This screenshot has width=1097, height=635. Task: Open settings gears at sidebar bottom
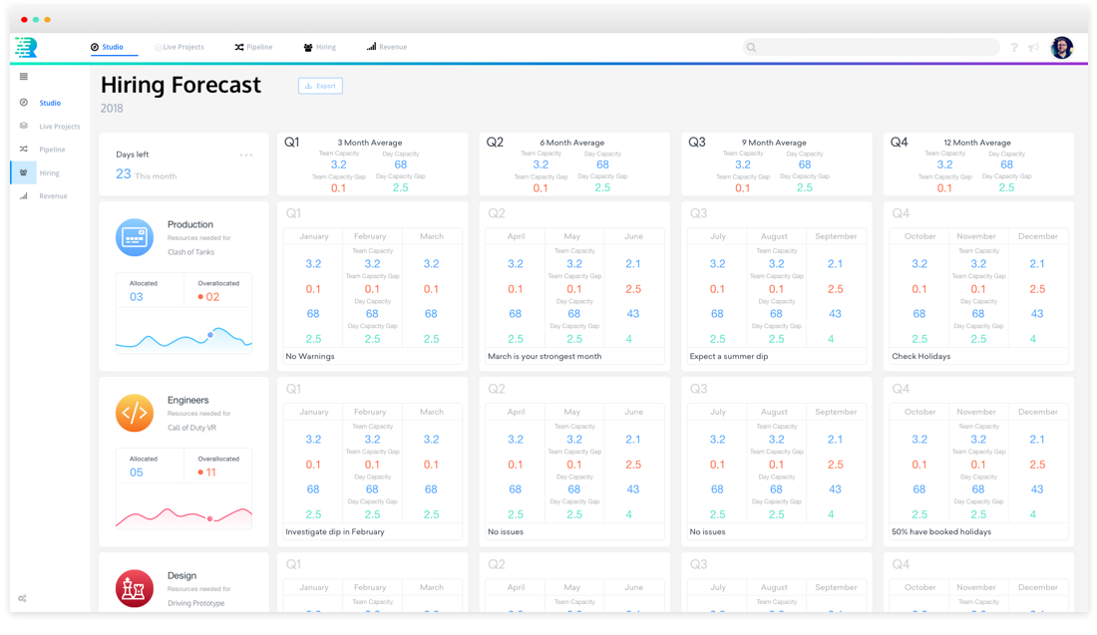pos(22,598)
